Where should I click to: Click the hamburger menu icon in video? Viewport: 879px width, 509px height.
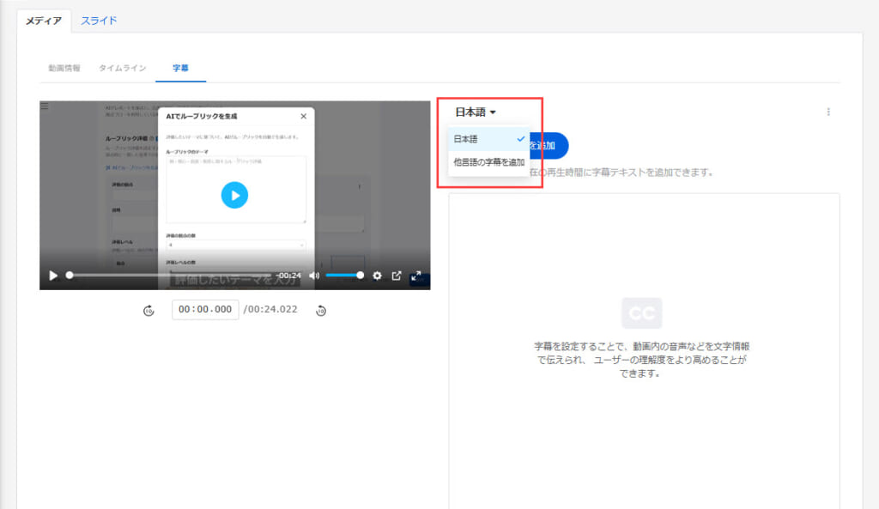click(45, 106)
